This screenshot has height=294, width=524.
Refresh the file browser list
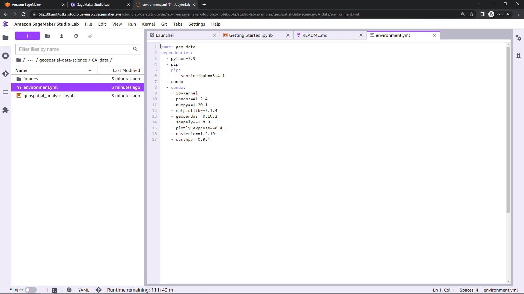tap(76, 36)
